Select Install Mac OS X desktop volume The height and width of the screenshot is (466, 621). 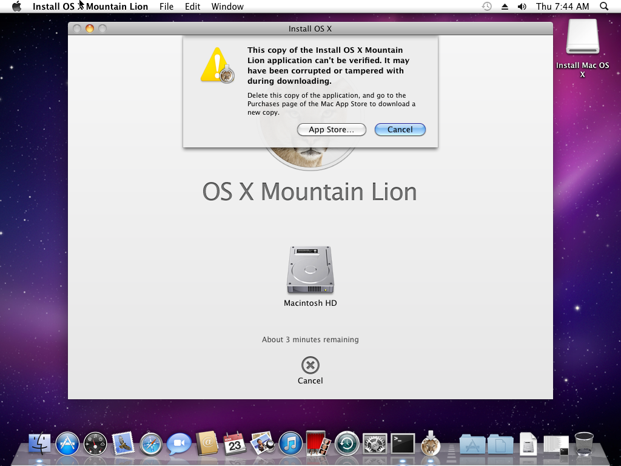point(582,37)
